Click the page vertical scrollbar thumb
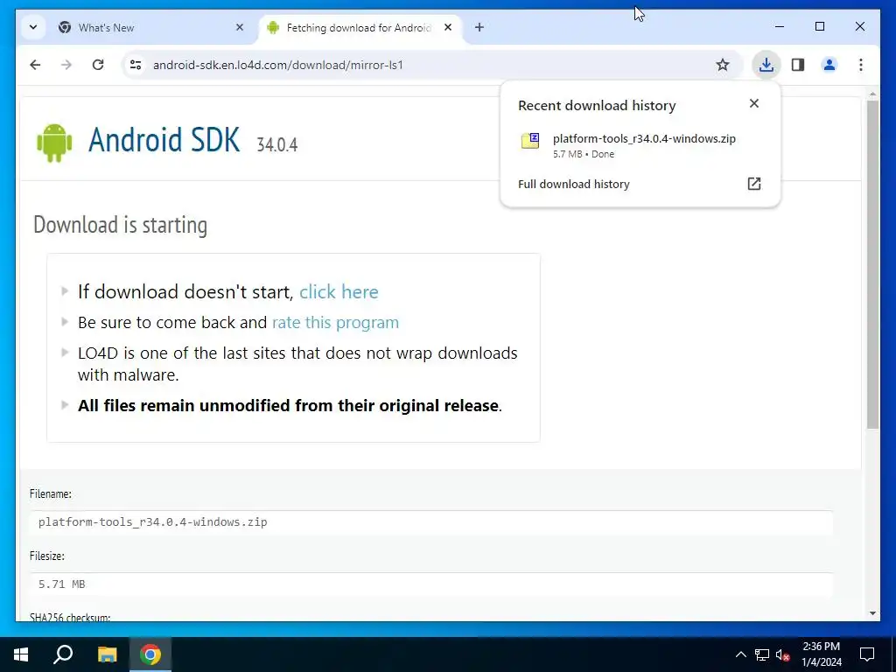896x672 pixels. pos(872,264)
